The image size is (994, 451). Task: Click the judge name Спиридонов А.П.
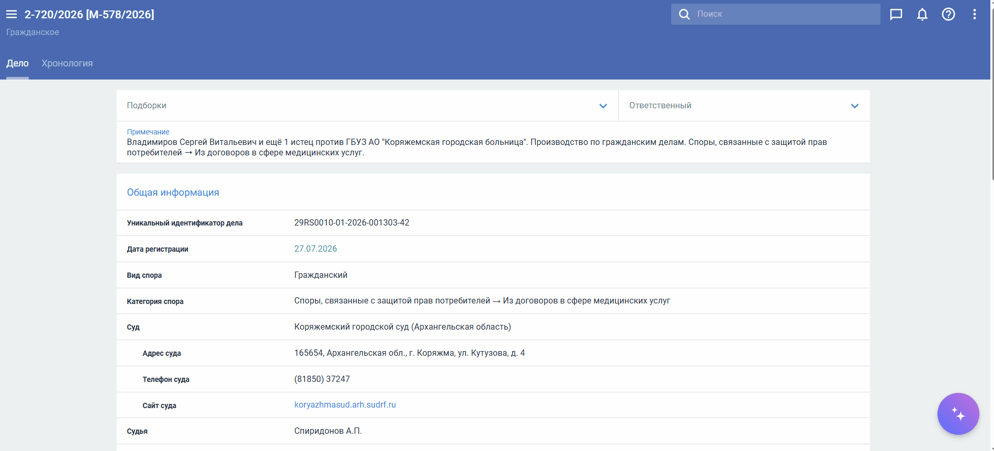pos(328,431)
